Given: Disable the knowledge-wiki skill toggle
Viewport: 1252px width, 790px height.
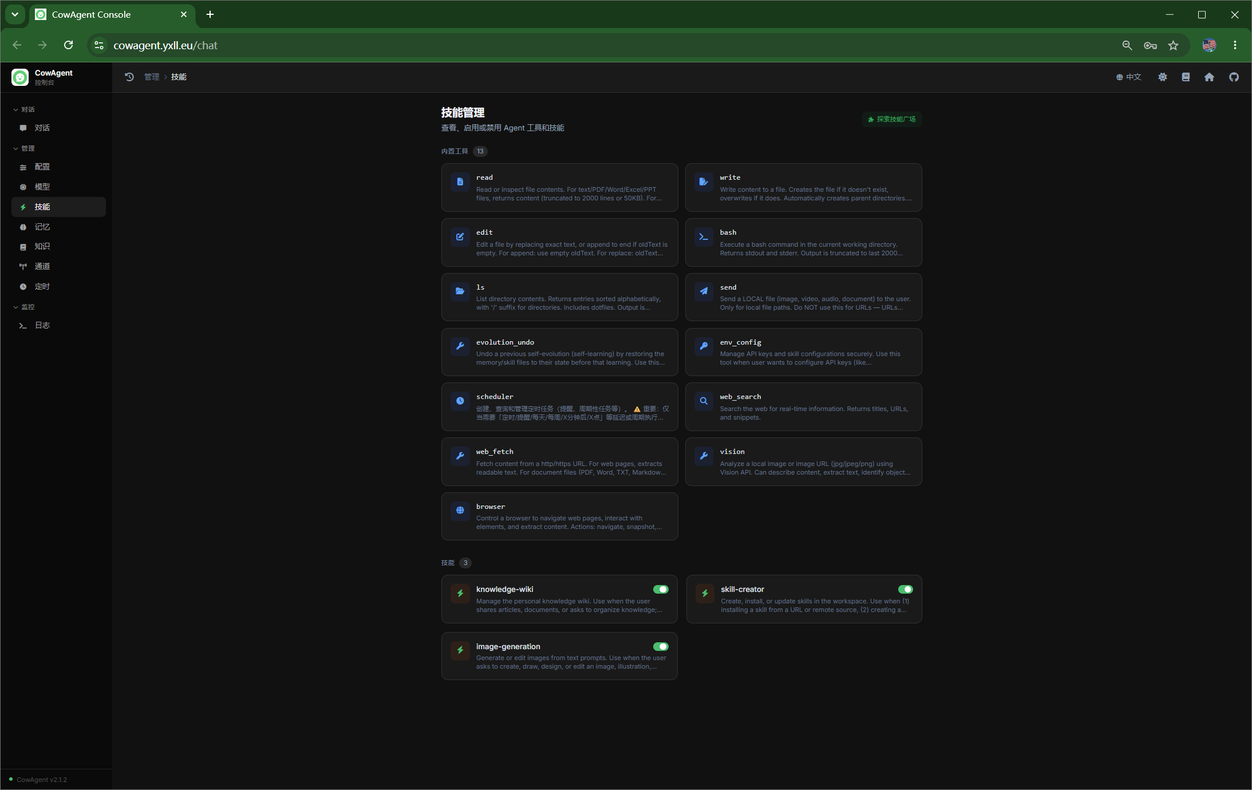Looking at the screenshot, I should click(x=661, y=589).
